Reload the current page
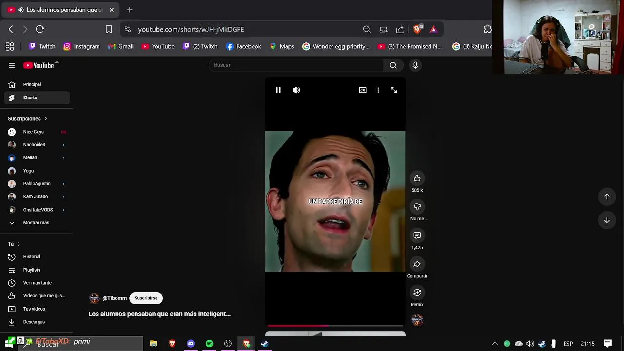624x351 pixels. tap(40, 29)
